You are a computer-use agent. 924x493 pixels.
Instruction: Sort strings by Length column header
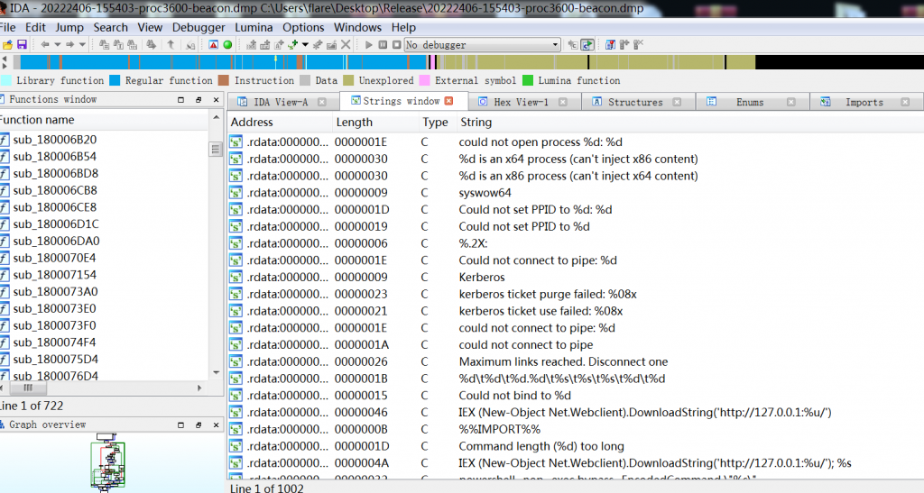point(375,123)
